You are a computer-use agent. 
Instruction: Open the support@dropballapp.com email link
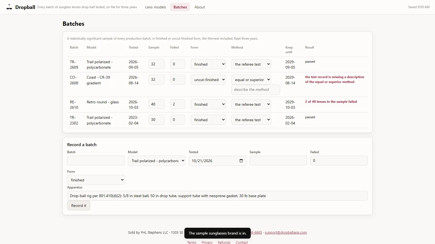(286, 233)
